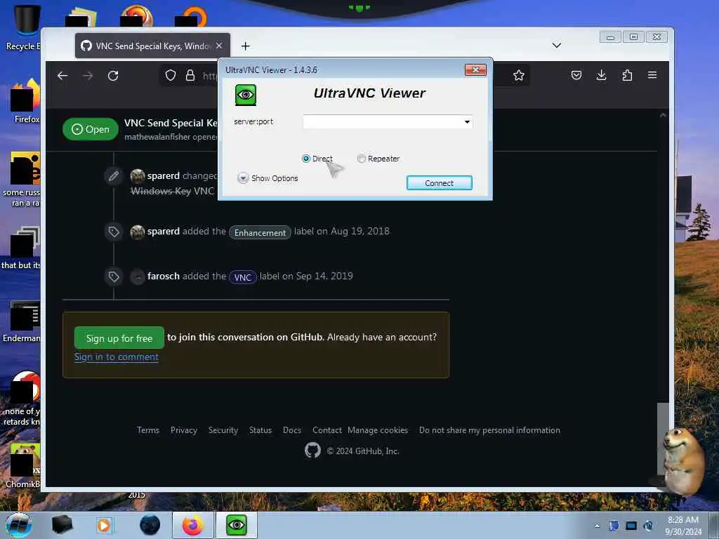Click the VNC label

coord(242,277)
